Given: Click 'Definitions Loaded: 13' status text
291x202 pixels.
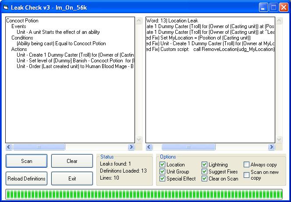Looking at the screenshot, I should tap(124, 171).
